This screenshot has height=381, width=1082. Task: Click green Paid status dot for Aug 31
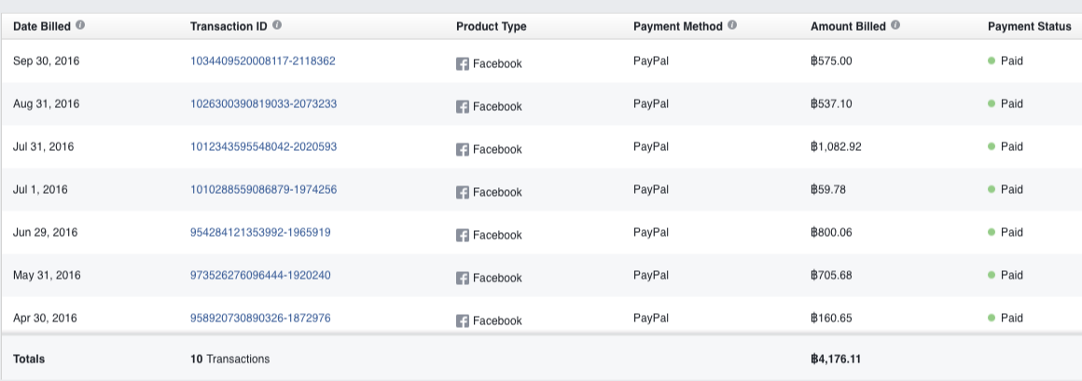pos(992,103)
